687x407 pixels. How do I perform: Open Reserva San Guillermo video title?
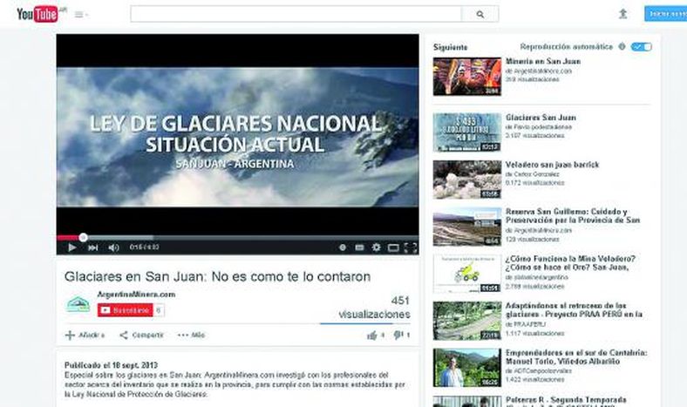point(573,216)
